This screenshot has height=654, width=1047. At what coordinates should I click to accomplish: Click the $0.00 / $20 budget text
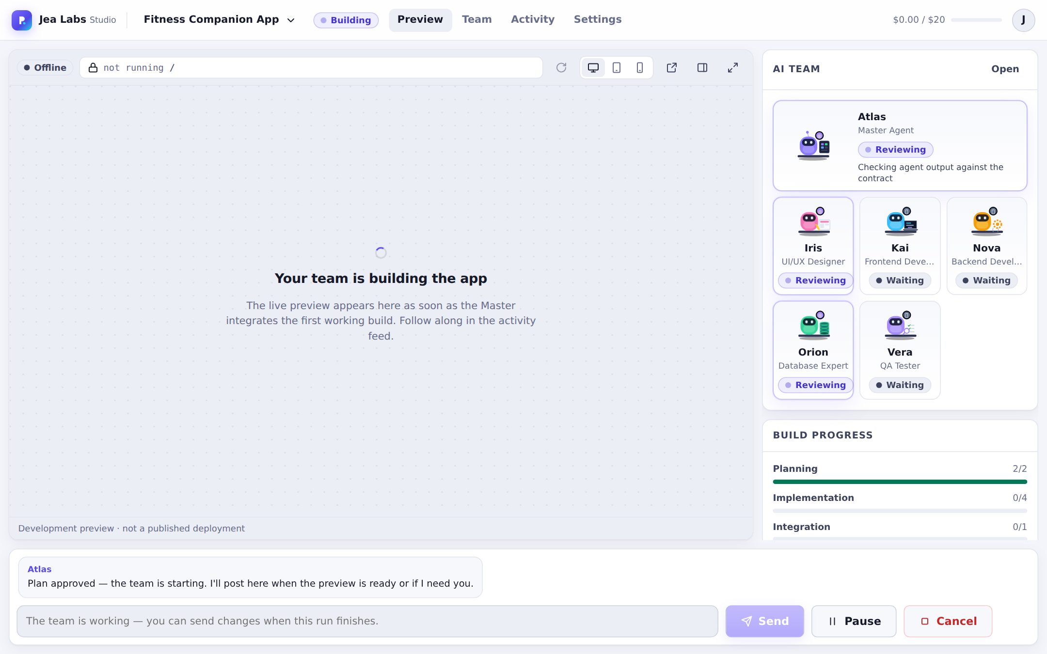coord(919,20)
